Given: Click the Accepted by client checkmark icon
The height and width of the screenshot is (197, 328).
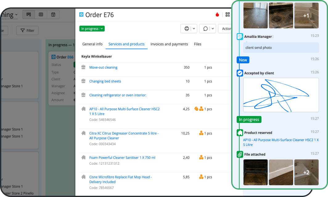Looking at the screenshot, I should 240,73.
